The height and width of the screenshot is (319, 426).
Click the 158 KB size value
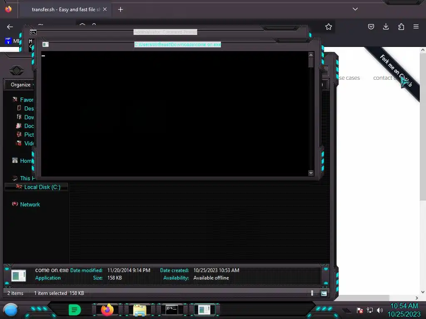pos(115,278)
